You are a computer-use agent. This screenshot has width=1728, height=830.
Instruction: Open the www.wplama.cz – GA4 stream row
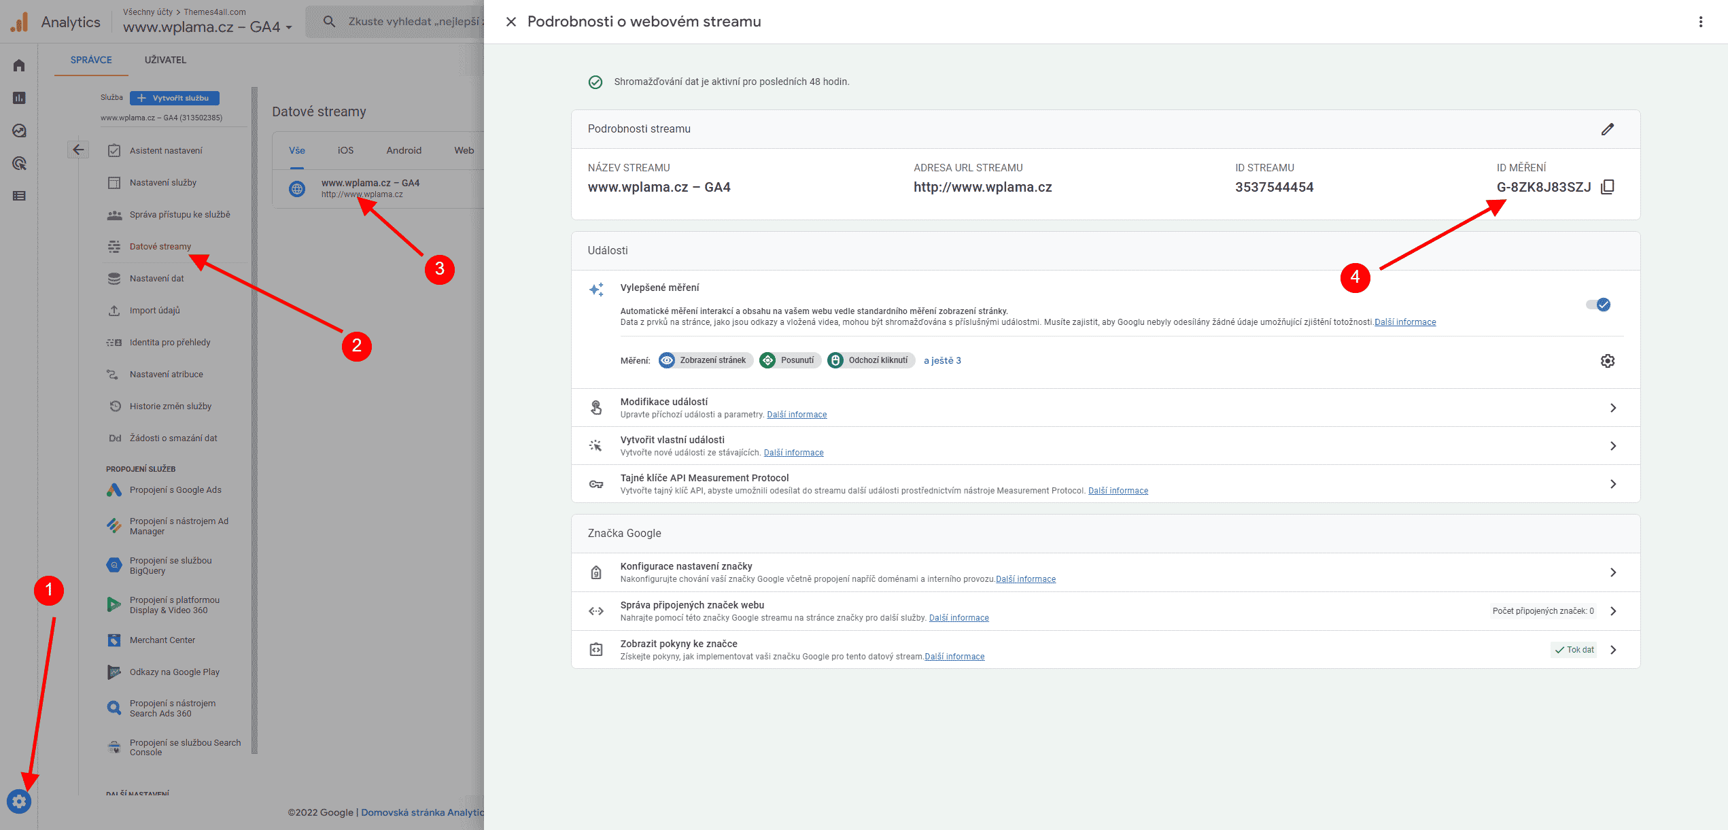coord(378,188)
